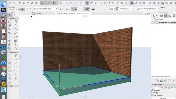Select the Text tool

(10, 59)
